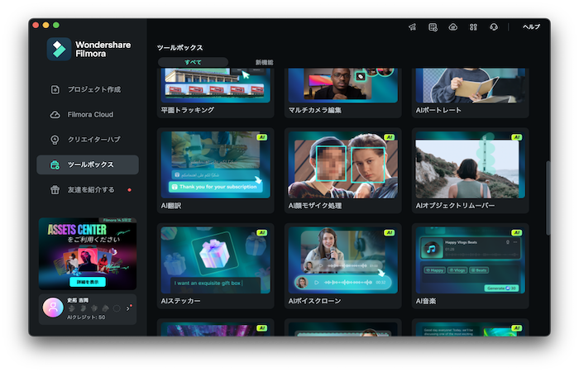
Task: Open the 平面トラッキング tool card
Action: pos(216,93)
